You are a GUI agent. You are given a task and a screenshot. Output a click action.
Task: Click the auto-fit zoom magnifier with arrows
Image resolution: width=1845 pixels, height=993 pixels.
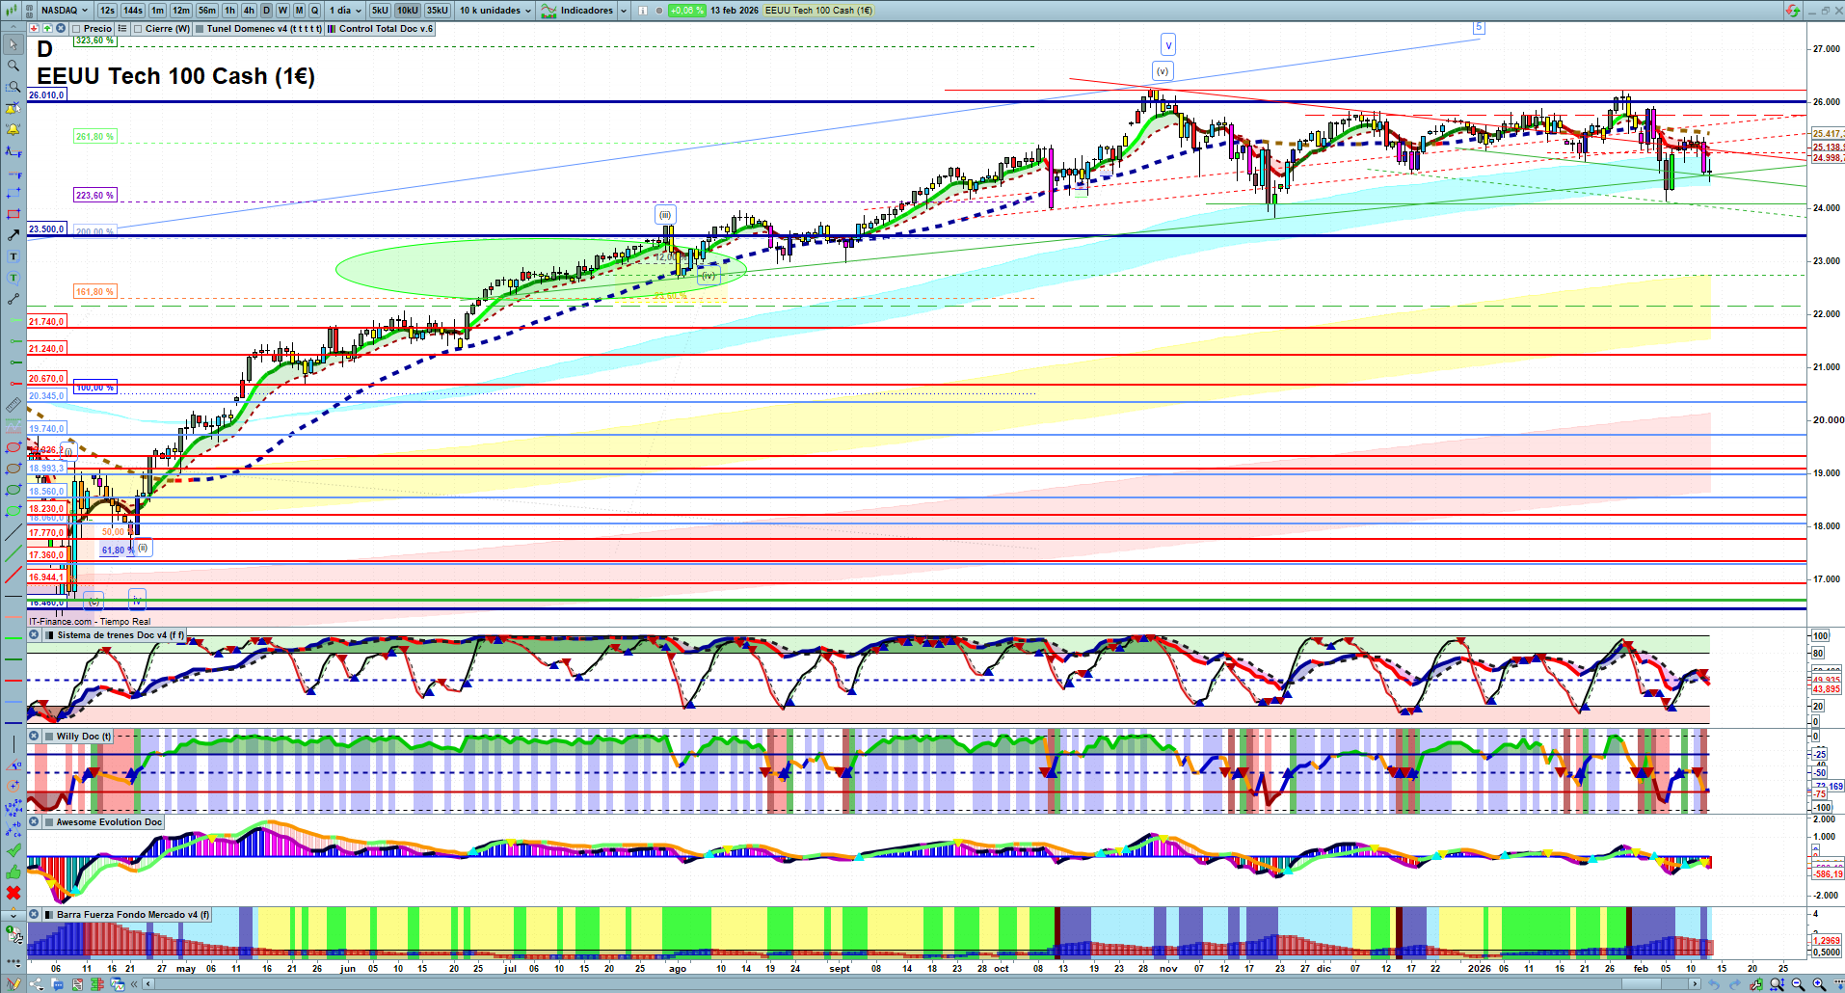pos(1777,984)
